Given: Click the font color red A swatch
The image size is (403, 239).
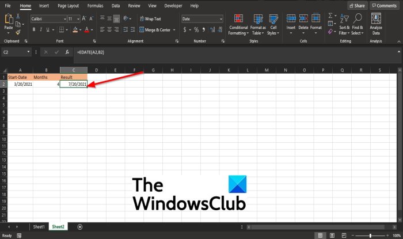Looking at the screenshot, I should pyautogui.click(x=87, y=30).
